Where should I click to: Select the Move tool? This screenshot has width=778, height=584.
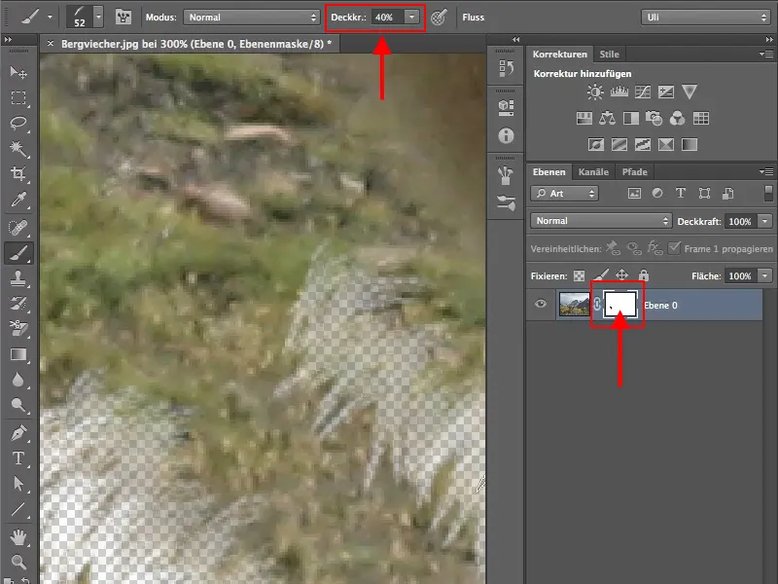(18, 72)
